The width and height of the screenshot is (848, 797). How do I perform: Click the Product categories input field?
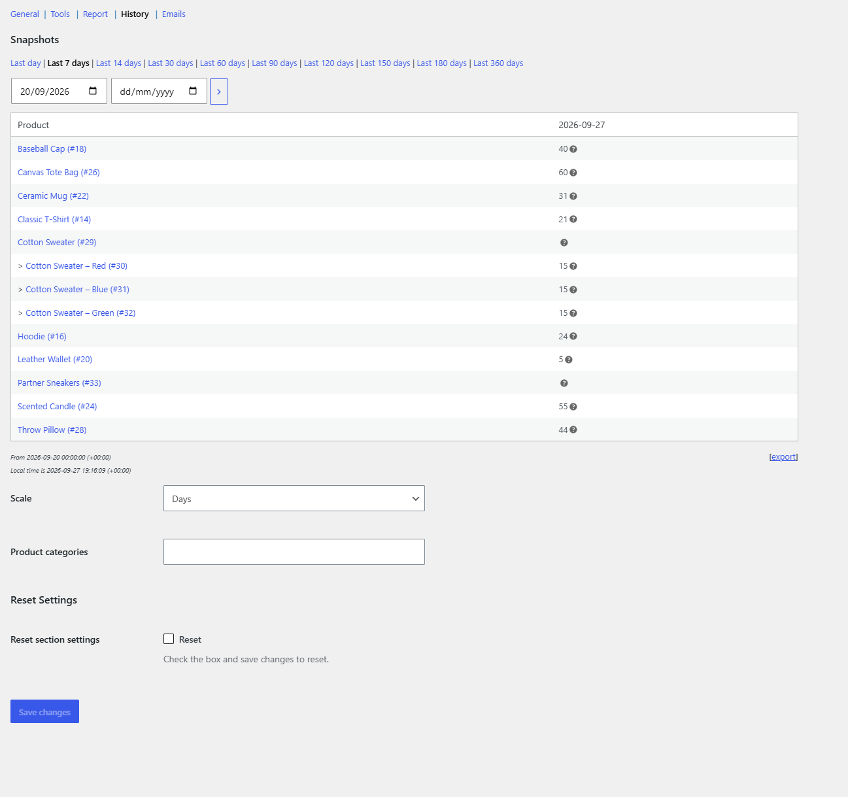[294, 552]
